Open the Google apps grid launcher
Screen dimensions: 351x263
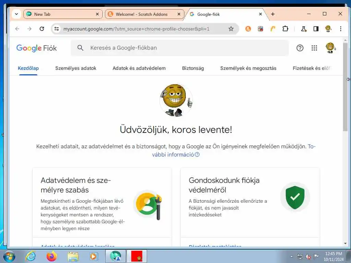314,48
